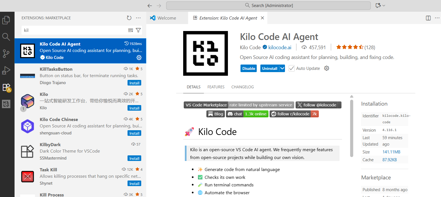This screenshot has height=197, width=441.
Task: Click the KilbyDark extension icon
Action: [28, 151]
